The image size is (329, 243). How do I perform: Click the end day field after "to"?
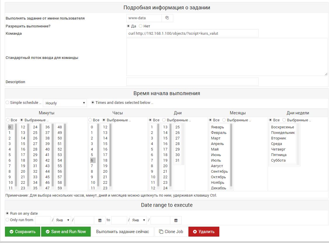119,220
